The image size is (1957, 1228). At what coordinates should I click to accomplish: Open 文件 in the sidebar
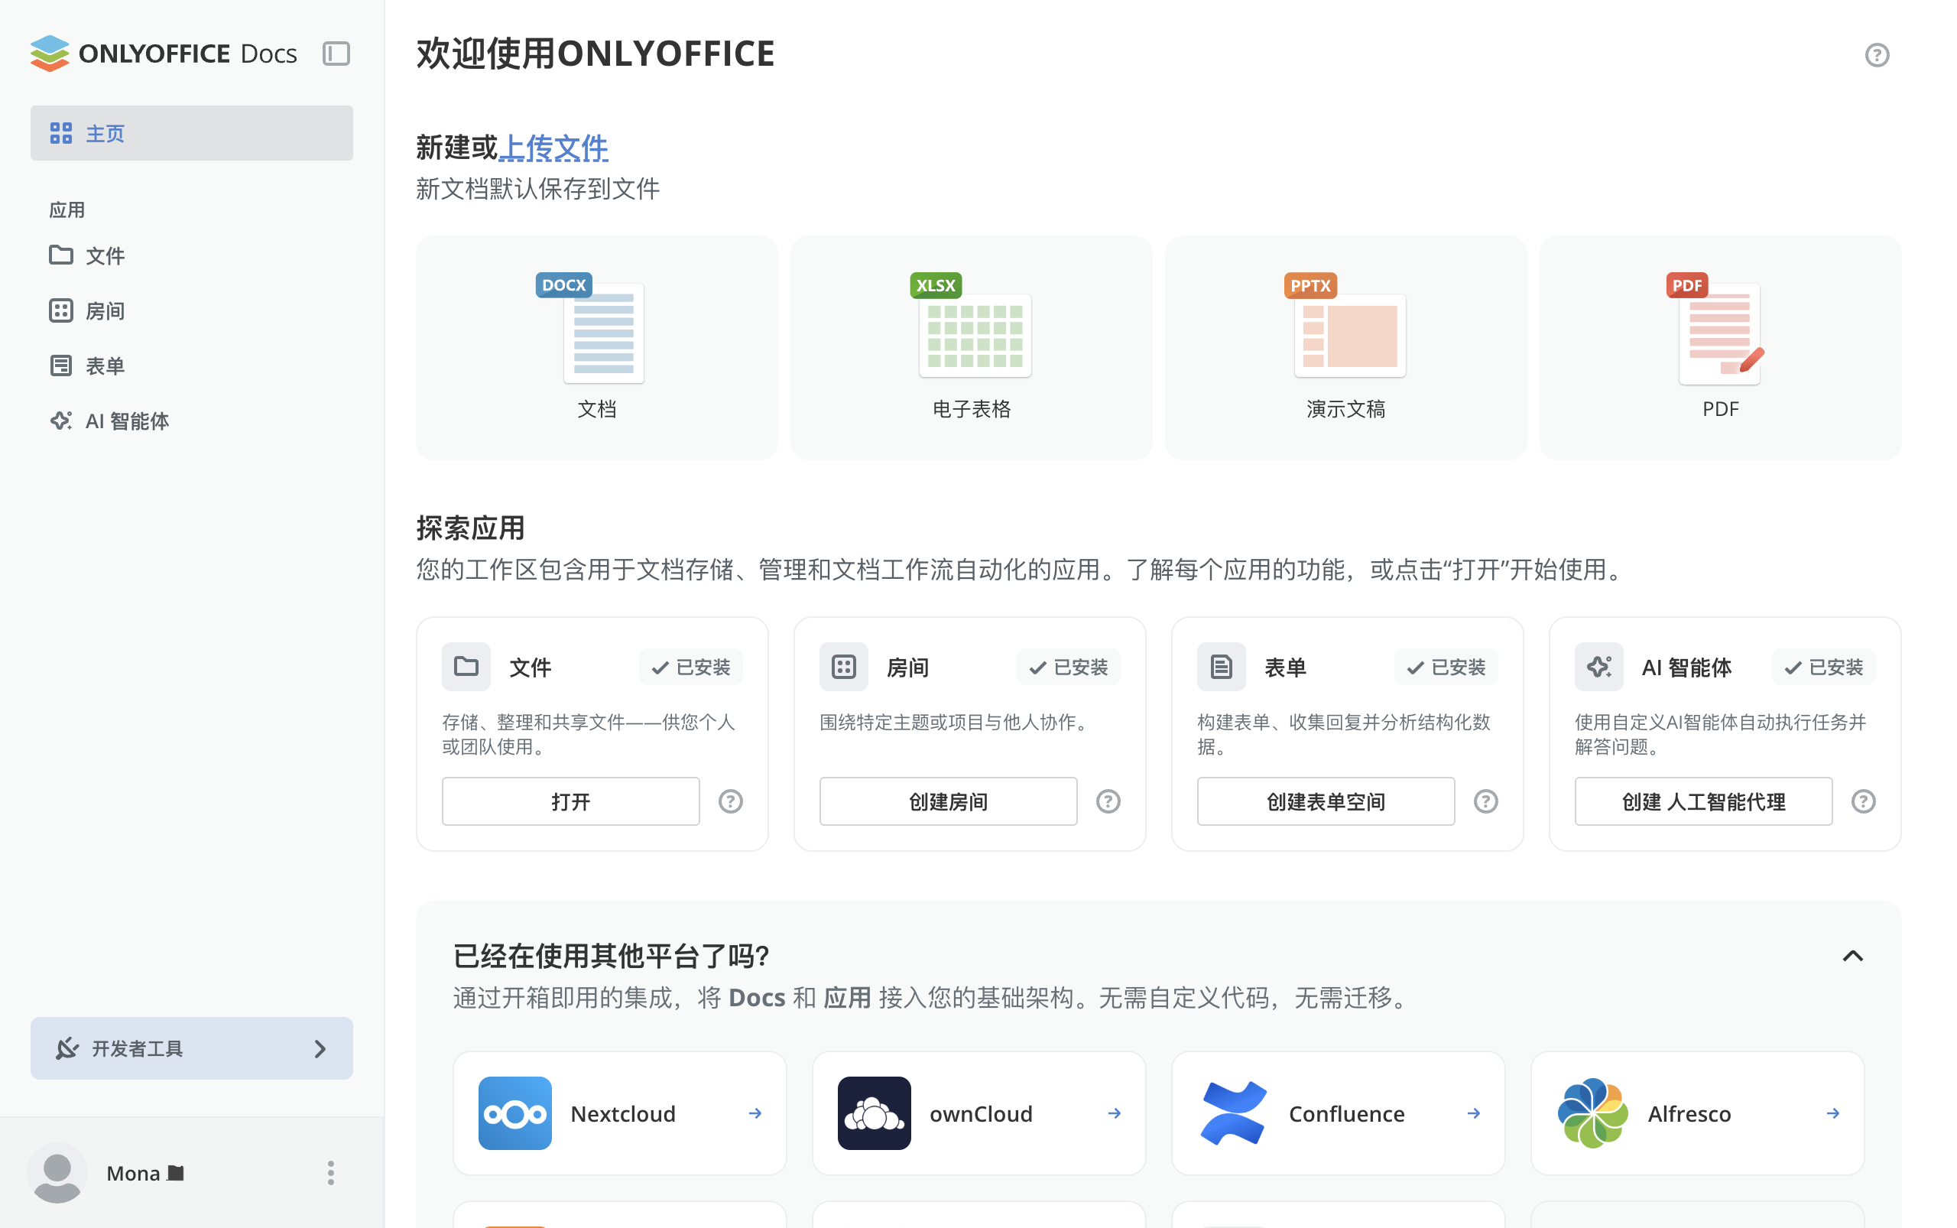tap(192, 255)
